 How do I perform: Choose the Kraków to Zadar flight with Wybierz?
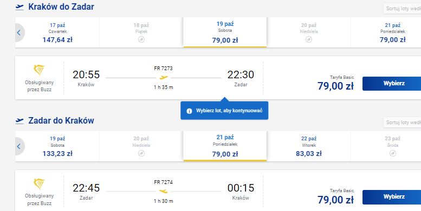click(392, 84)
